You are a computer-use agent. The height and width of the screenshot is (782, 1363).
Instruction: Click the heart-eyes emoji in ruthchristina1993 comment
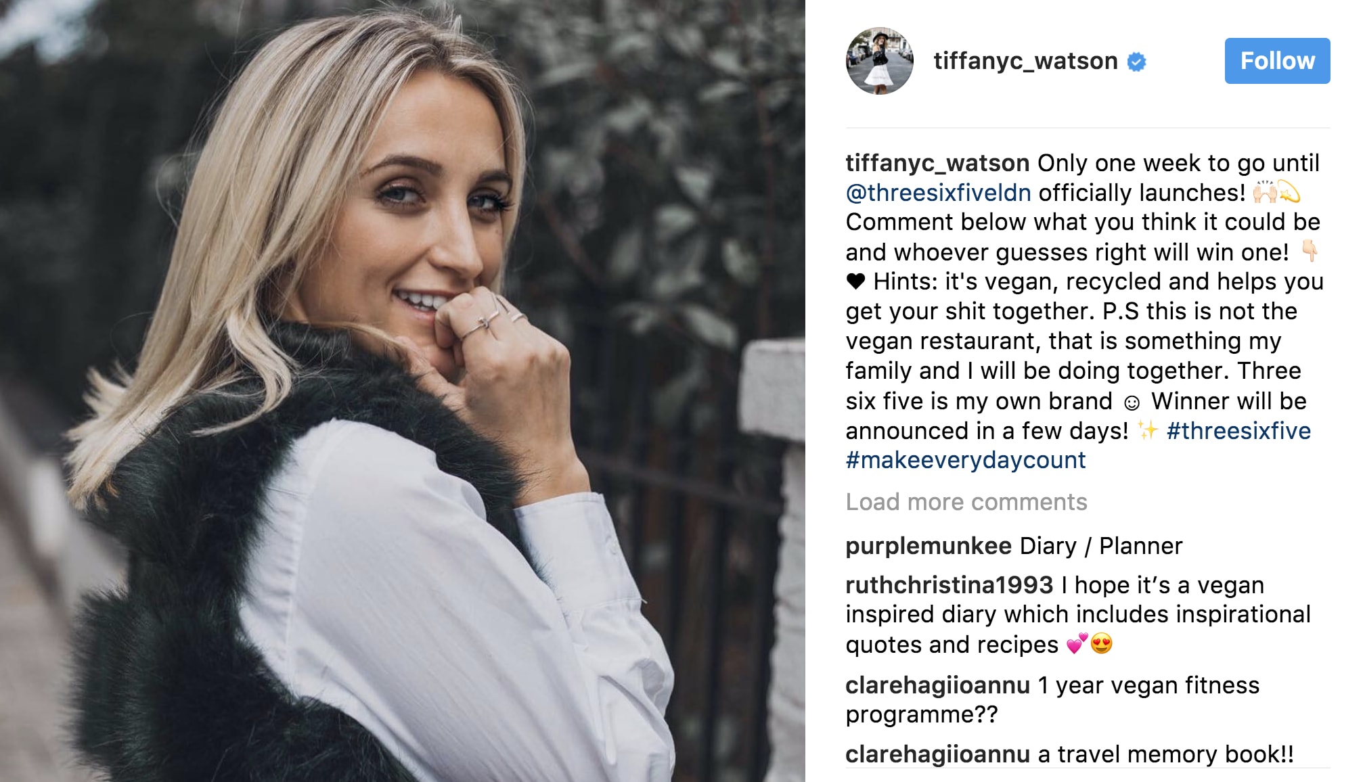click(1102, 644)
